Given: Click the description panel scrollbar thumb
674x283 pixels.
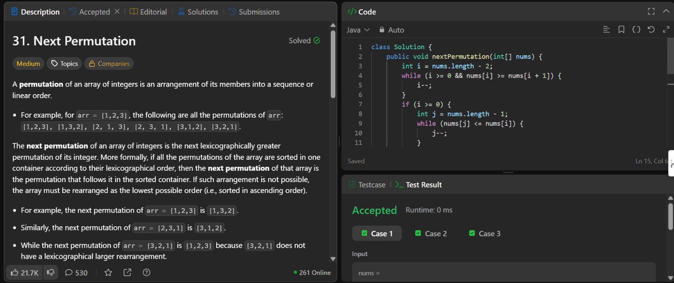Looking at the screenshot, I should tap(333, 63).
